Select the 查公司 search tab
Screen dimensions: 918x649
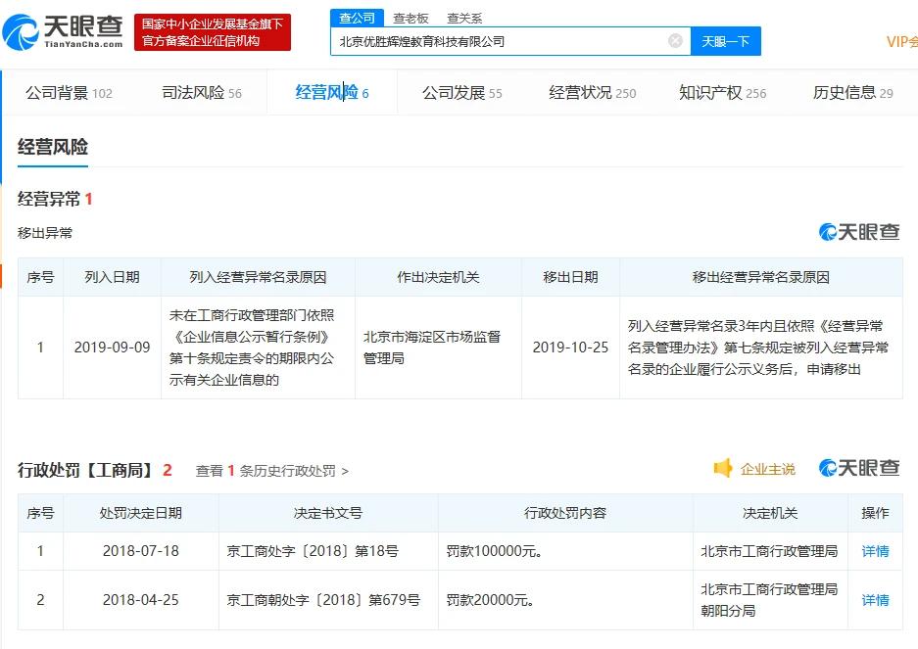[x=357, y=18]
